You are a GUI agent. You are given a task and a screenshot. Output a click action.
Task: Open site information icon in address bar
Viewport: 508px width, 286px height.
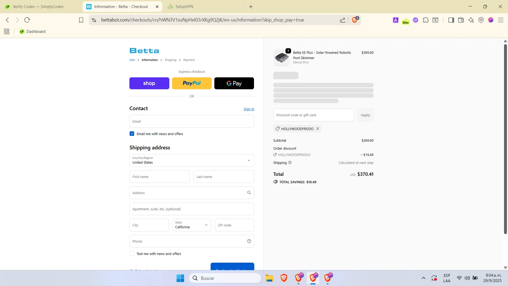point(94,20)
